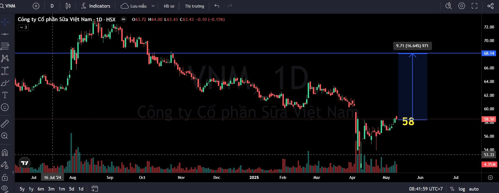
Task: Add a symbol to compare with plus icon
Action: [x=36, y=6]
